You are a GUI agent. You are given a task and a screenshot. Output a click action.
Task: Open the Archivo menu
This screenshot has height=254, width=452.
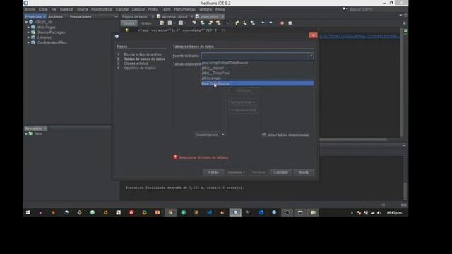tap(30, 9)
